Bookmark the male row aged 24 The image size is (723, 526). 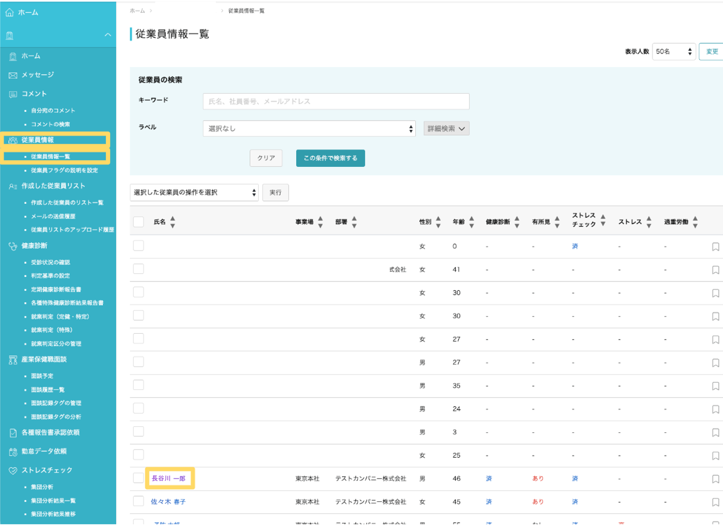pos(715,409)
